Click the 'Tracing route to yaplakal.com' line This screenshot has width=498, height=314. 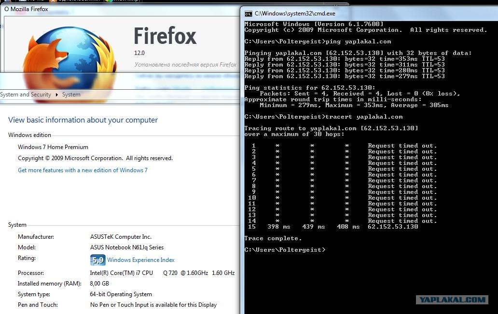(x=331, y=128)
